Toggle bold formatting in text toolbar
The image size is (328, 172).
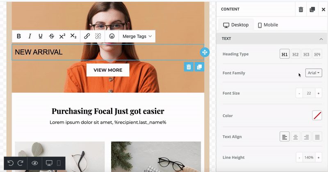point(19,36)
